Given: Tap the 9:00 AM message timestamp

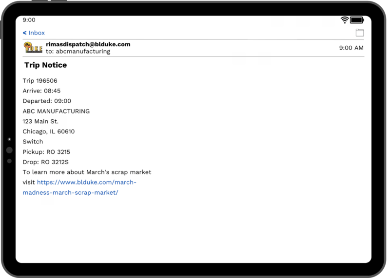Looking at the screenshot, I should [351, 48].
